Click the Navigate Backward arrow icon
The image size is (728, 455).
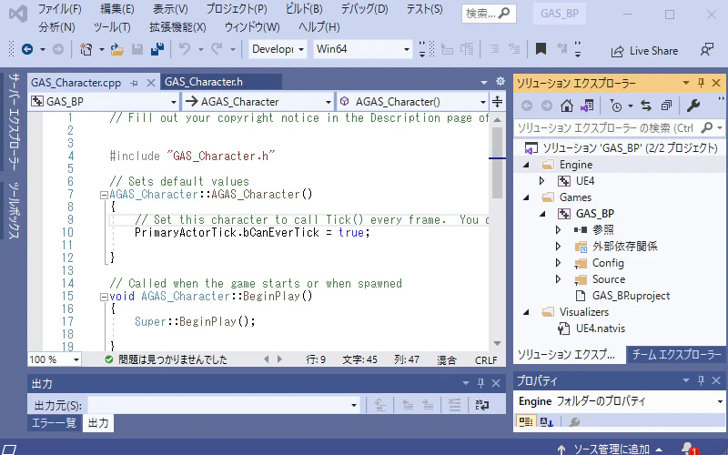pos(27,49)
